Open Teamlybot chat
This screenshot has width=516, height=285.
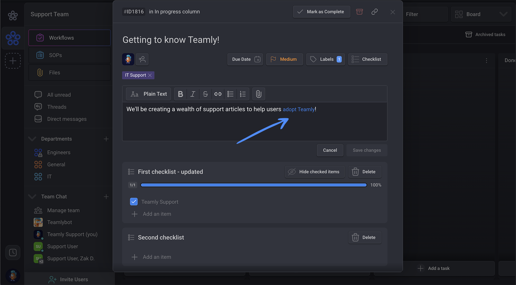60,222
